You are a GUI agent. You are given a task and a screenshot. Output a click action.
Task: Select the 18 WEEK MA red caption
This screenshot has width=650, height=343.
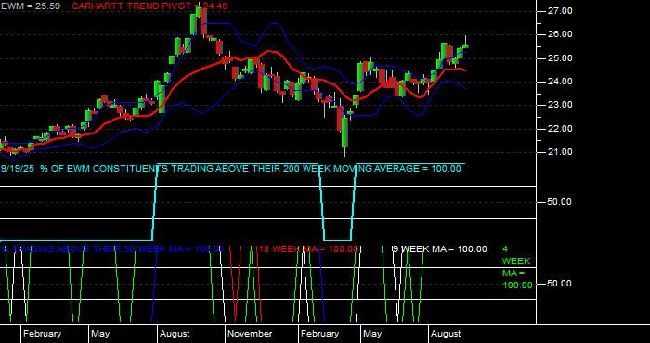pyautogui.click(x=308, y=249)
